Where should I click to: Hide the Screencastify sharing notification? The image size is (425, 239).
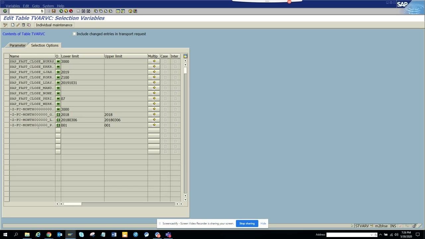(x=263, y=223)
